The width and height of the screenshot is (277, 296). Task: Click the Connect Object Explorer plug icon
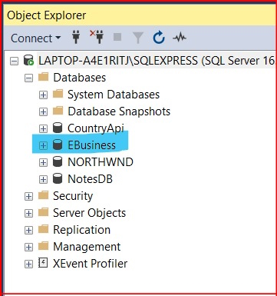tap(76, 38)
